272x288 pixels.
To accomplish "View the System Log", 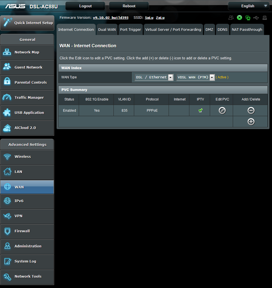I will pos(27,262).
